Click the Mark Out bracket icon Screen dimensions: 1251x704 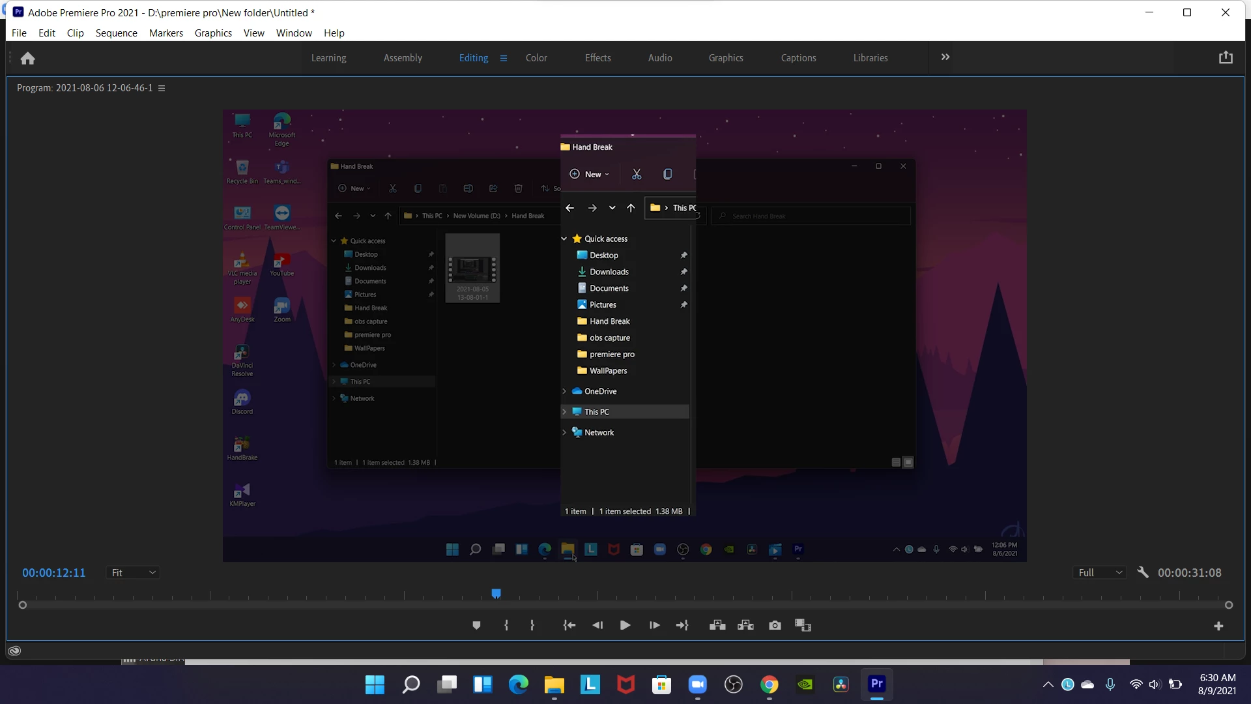(532, 626)
